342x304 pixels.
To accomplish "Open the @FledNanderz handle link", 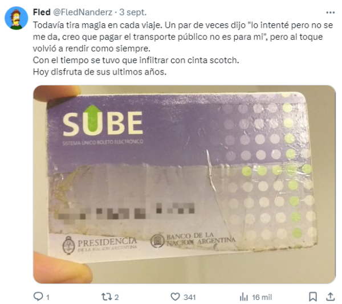I will [83, 12].
